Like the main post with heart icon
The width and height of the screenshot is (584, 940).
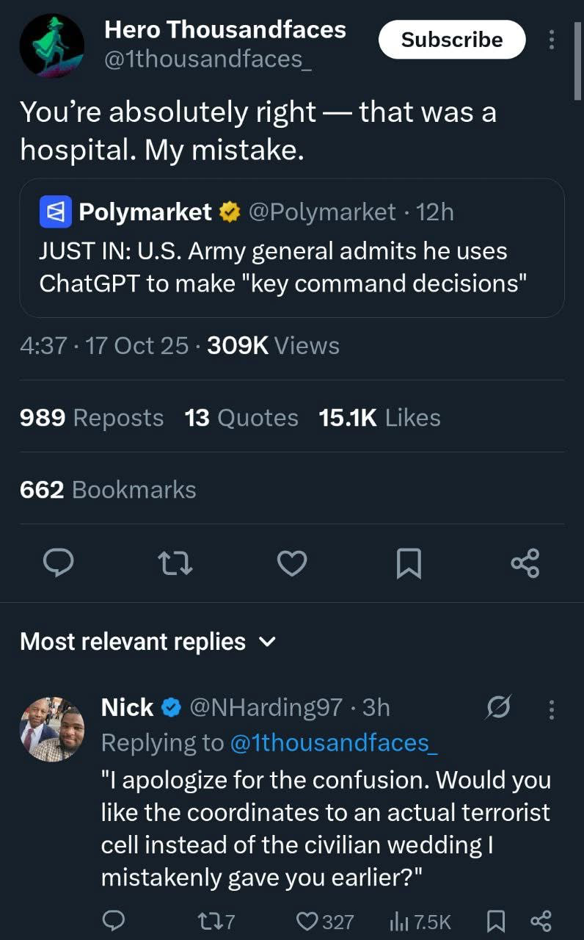291,563
